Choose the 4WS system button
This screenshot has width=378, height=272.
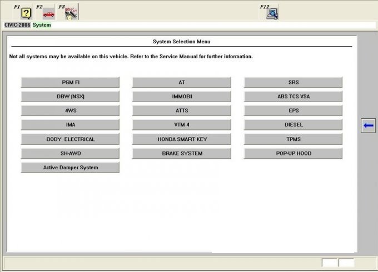[70, 110]
